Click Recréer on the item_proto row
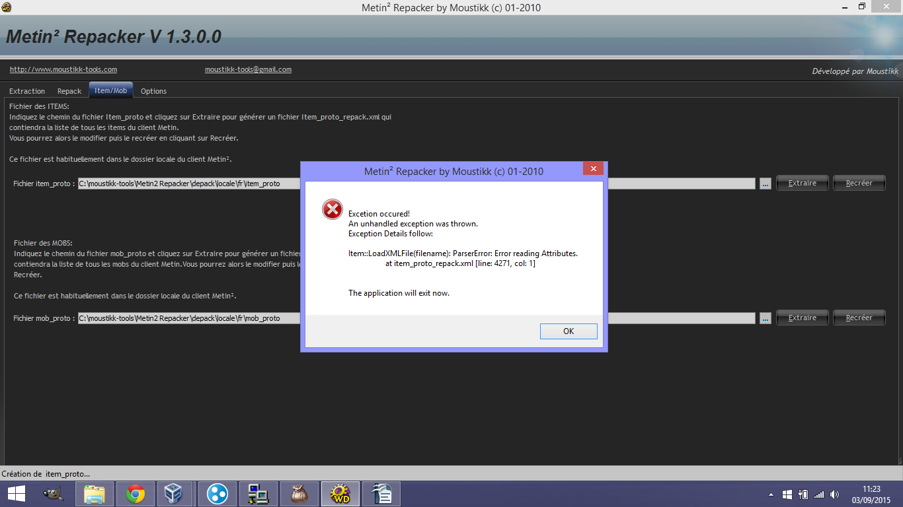 859,184
